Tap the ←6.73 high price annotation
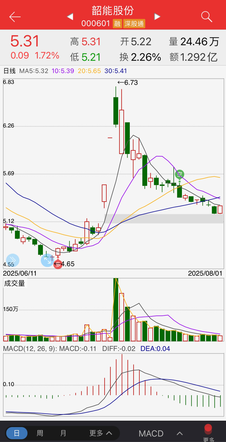Viewport: 226px width, 442px height. (x=127, y=83)
